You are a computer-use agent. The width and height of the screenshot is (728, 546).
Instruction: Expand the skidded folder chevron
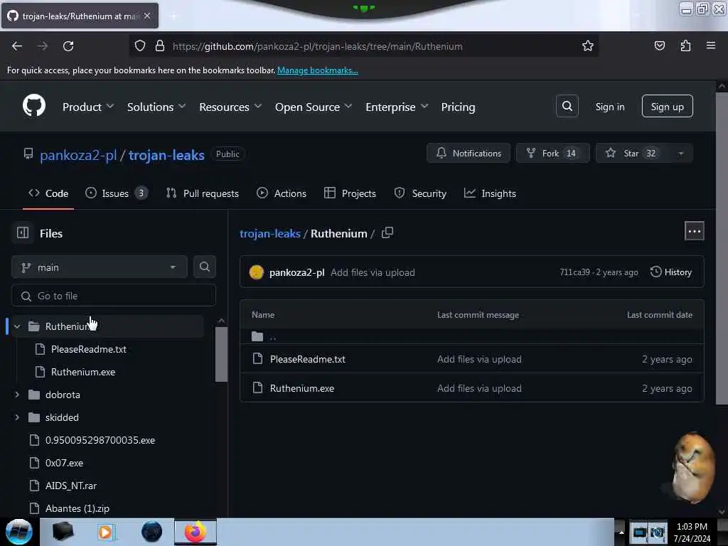tap(17, 417)
